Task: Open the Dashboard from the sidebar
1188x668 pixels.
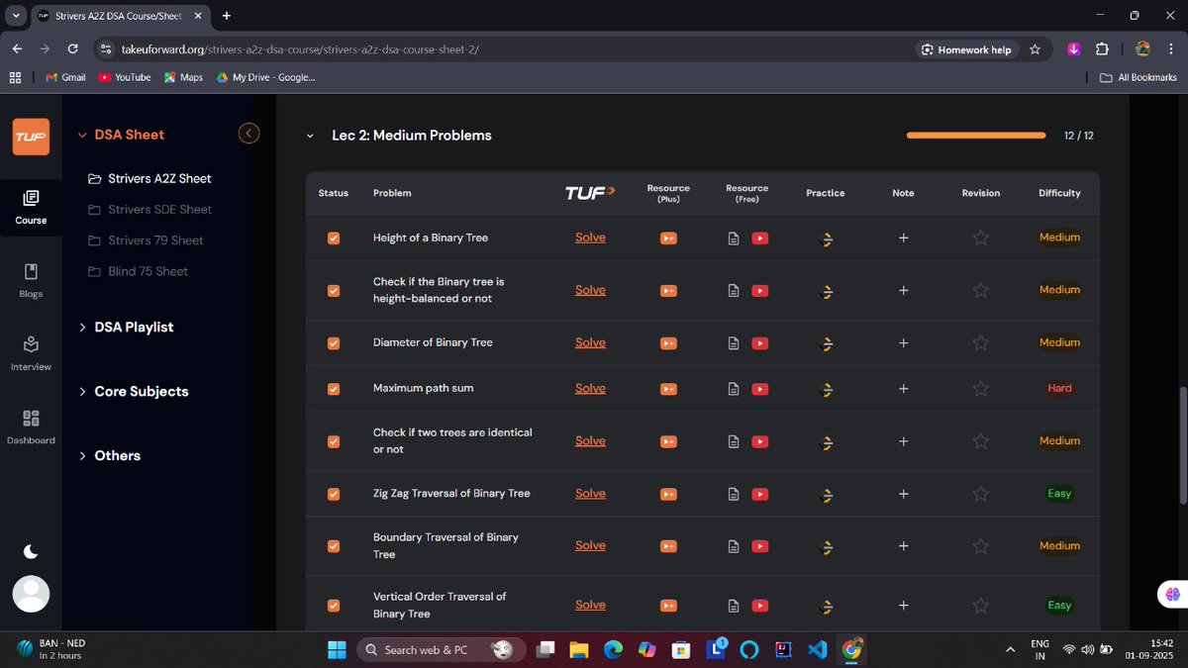Action: coord(31,427)
